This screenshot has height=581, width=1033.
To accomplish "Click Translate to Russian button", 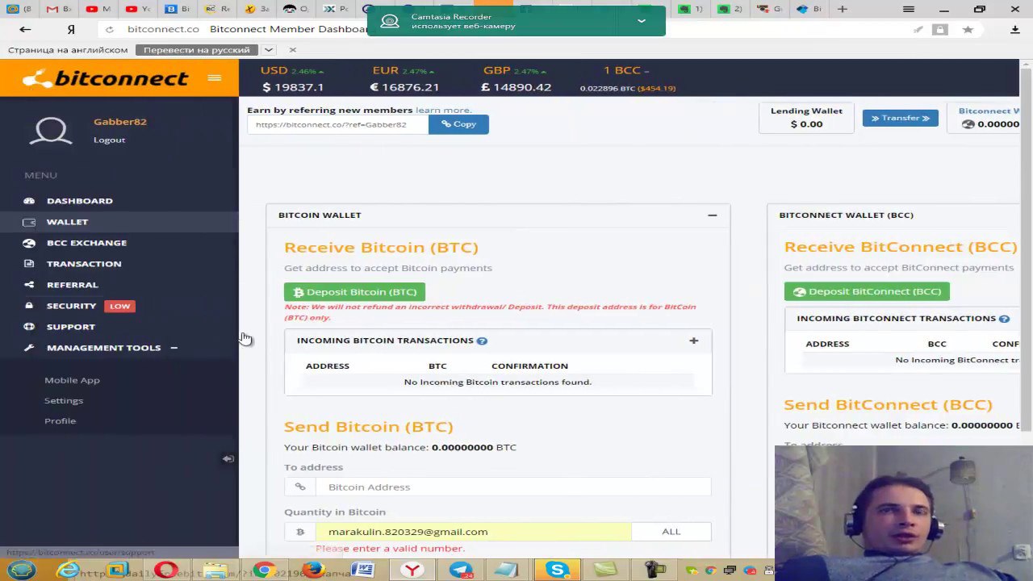I will coord(197,50).
